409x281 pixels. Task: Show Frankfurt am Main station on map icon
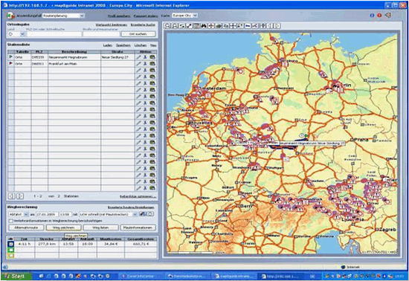(152, 63)
